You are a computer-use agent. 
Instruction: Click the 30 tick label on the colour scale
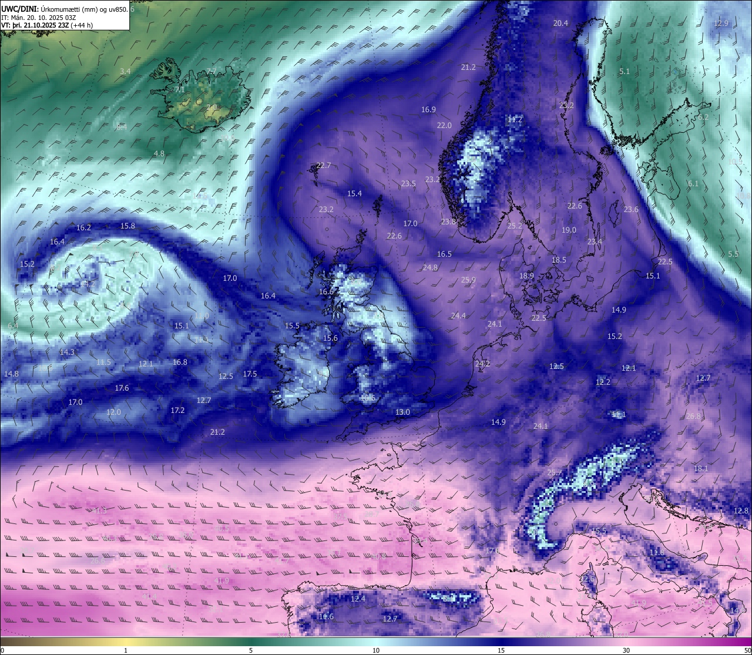pos(626,650)
